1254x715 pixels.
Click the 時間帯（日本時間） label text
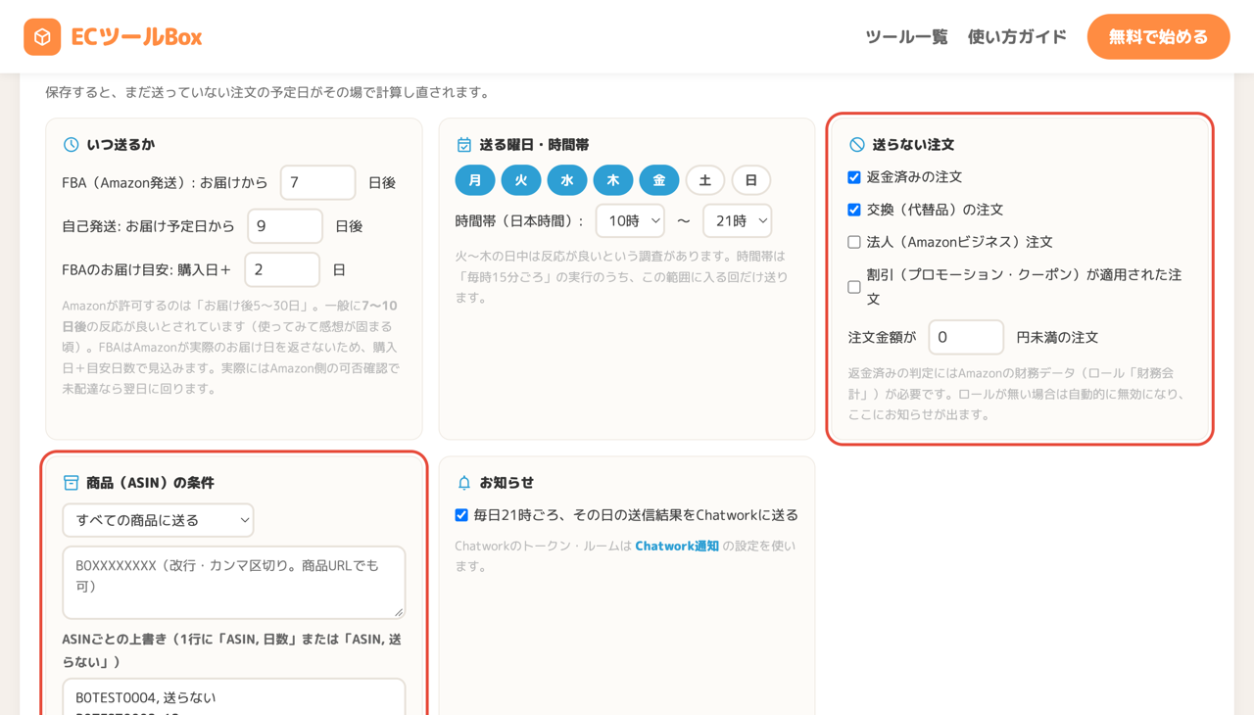(519, 221)
